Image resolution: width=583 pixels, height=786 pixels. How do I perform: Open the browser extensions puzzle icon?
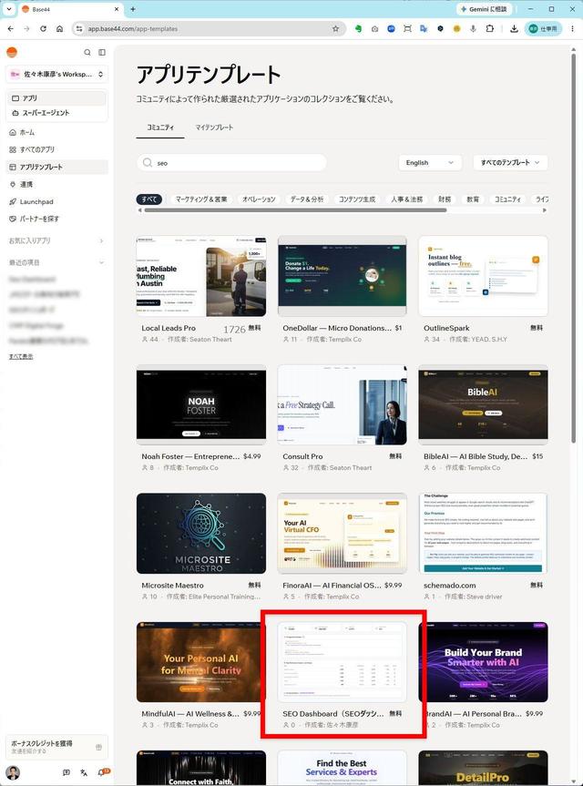click(x=490, y=29)
